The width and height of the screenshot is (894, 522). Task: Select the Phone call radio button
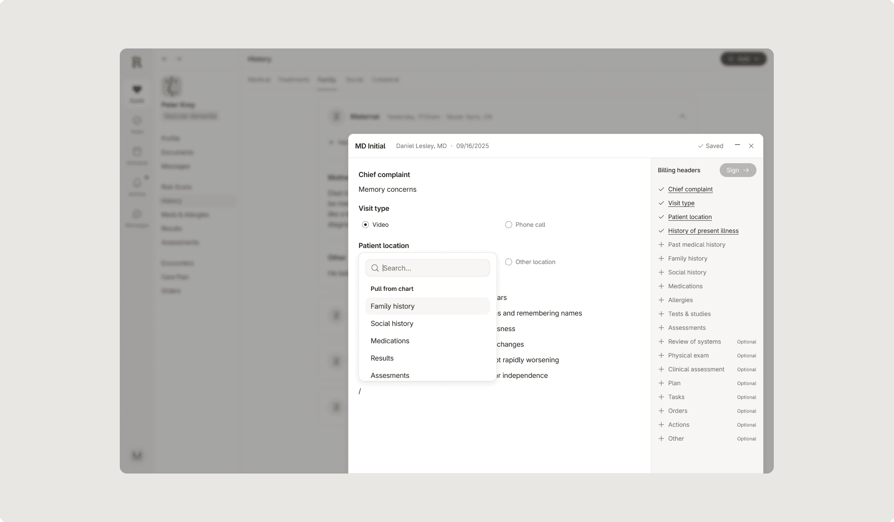point(509,225)
